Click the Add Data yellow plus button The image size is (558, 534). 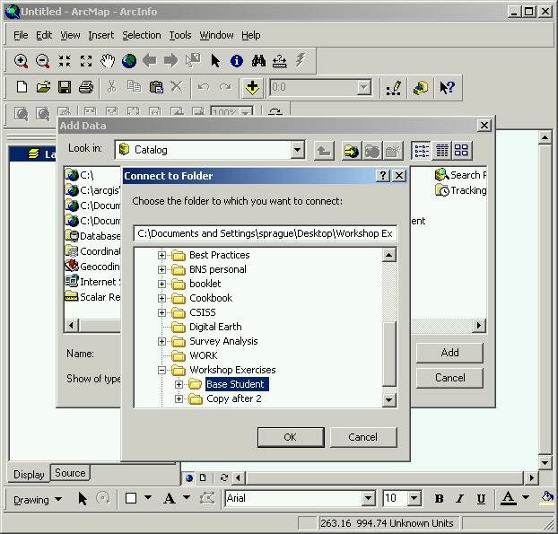tap(252, 87)
